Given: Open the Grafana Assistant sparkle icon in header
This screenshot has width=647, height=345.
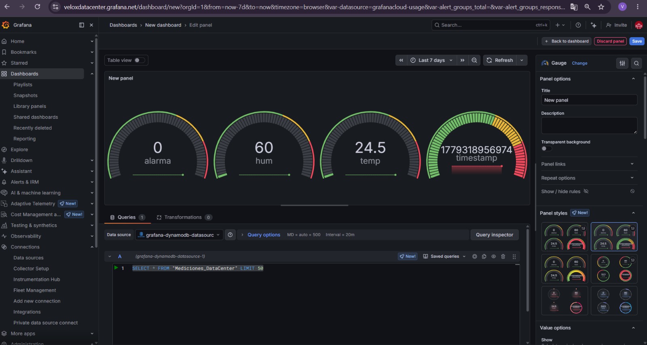Looking at the screenshot, I should pos(593,25).
